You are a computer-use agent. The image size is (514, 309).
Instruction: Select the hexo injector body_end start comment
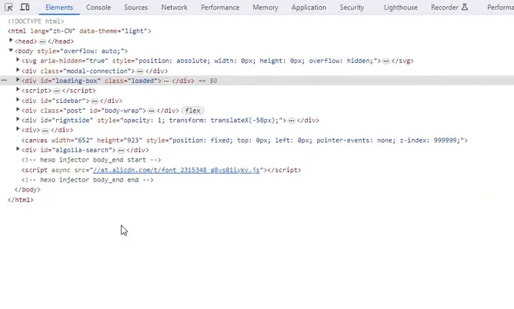(x=91, y=160)
